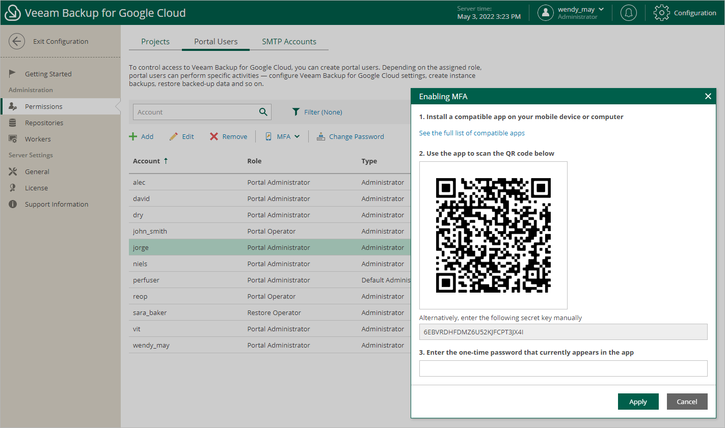This screenshot has width=725, height=428.
Task: Select the vit account row
Action: click(x=270, y=329)
